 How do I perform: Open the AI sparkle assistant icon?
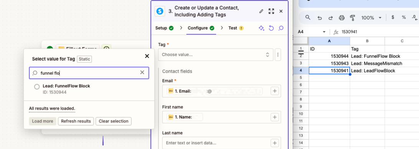[x=261, y=28]
